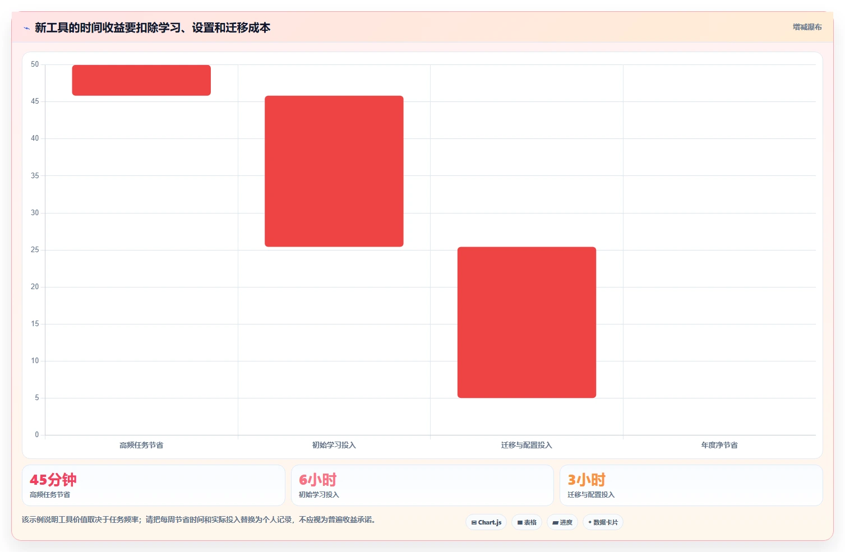
Task: Click the footnote text starting 该示例说明工具价值
Action: pyautogui.click(x=198, y=519)
